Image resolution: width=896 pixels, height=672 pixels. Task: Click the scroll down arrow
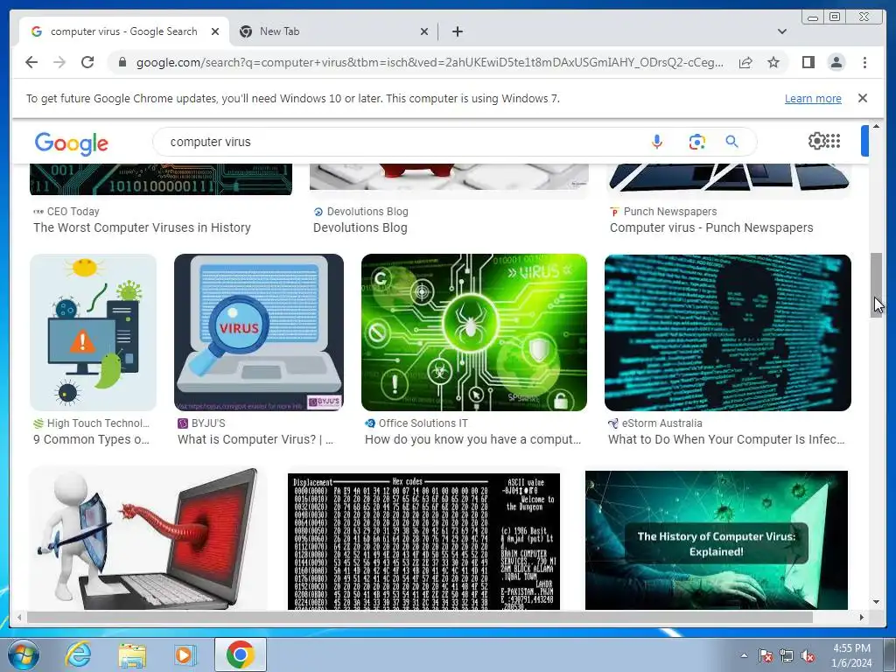tap(876, 602)
